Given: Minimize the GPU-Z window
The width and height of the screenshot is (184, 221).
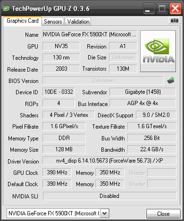Looking at the screenshot, I should pos(149,9).
